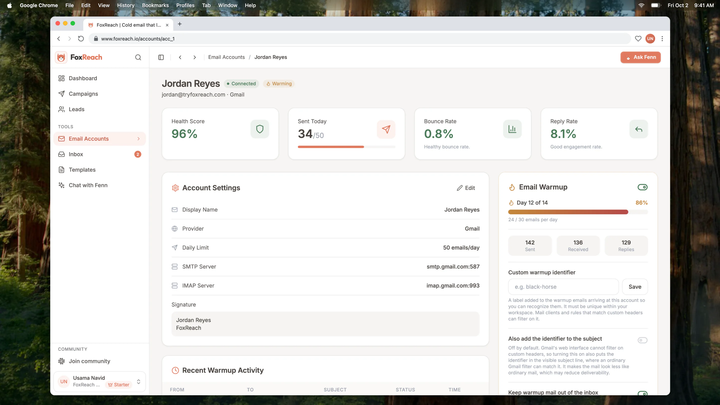Click the Health Score shield icon

(x=260, y=129)
